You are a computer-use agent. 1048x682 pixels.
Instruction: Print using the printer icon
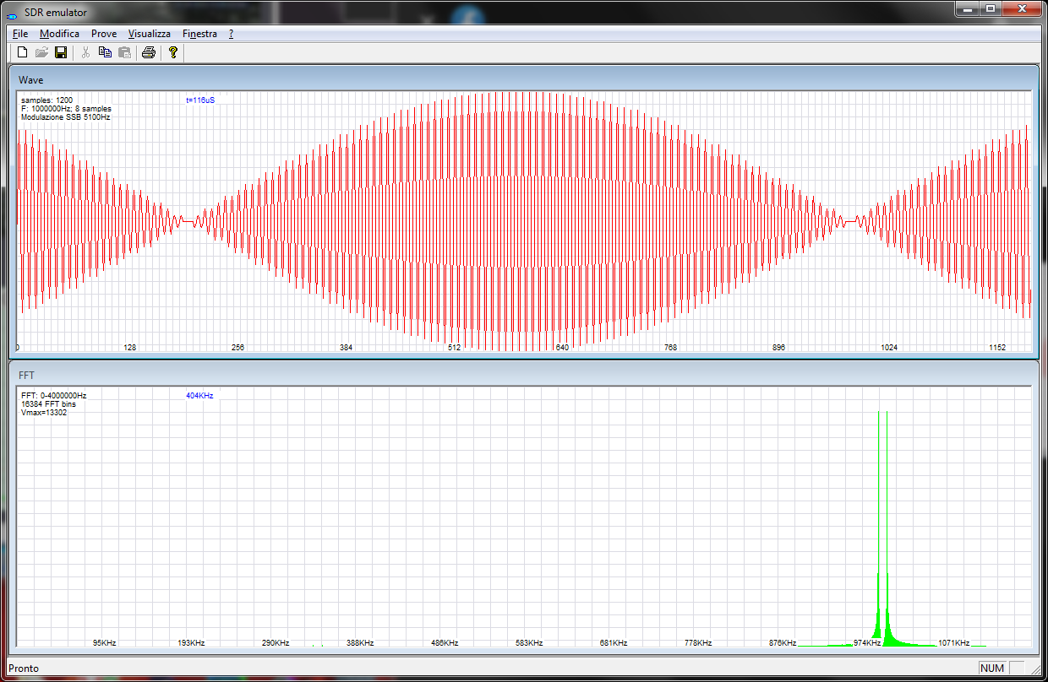pyautogui.click(x=149, y=53)
